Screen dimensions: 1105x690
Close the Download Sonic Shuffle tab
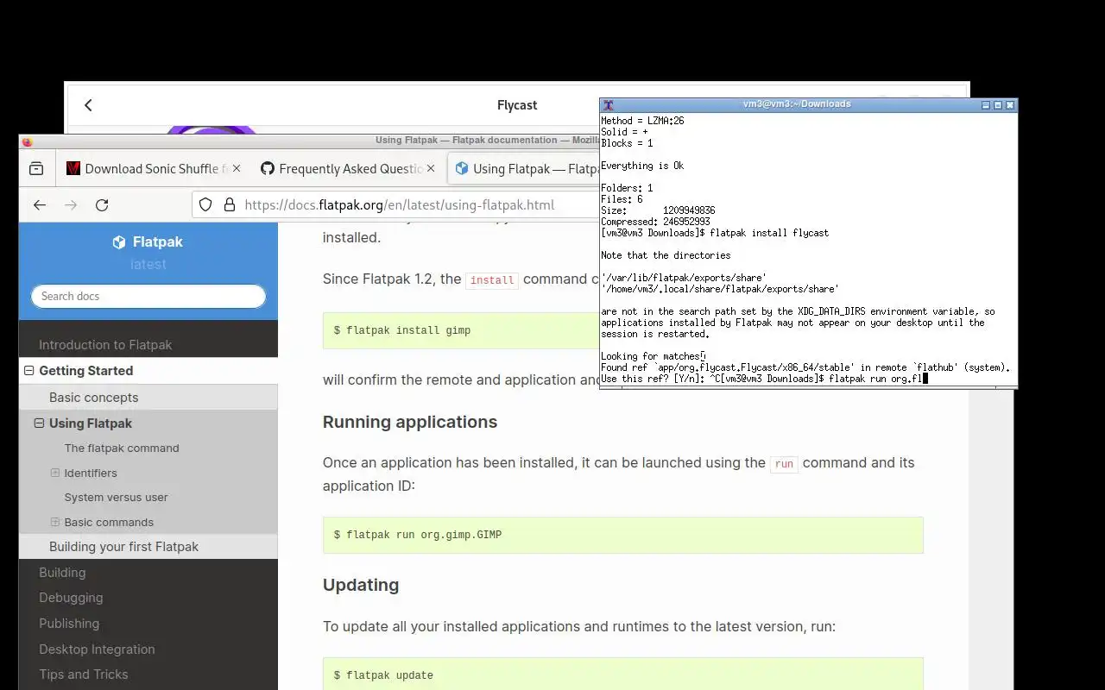[237, 169]
